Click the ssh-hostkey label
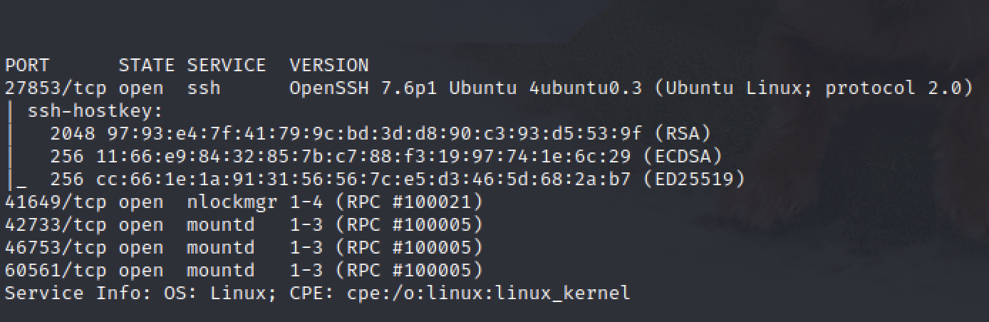Image resolution: width=989 pixels, height=322 pixels. pyautogui.click(x=95, y=111)
